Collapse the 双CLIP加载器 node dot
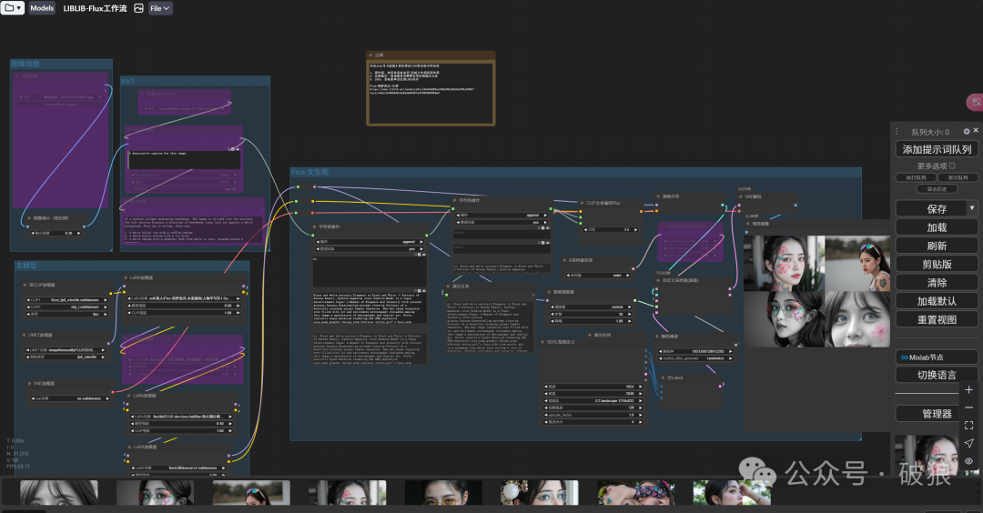This screenshot has height=513, width=983. coord(25,285)
